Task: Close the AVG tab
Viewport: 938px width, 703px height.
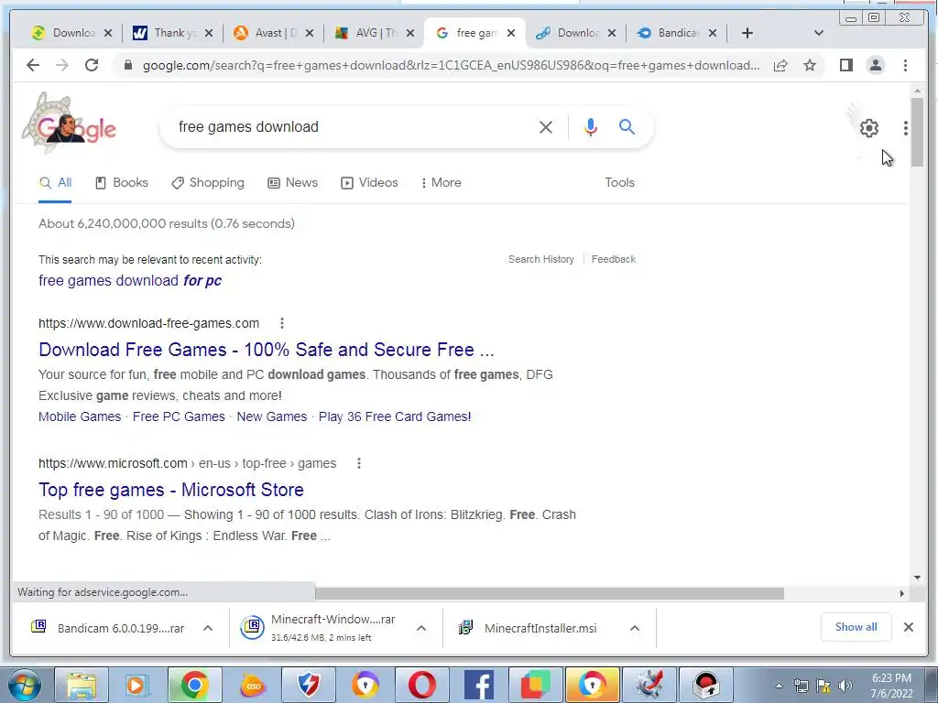Action: click(410, 33)
